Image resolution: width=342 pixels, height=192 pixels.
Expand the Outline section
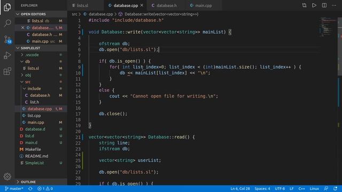[x=41, y=182]
